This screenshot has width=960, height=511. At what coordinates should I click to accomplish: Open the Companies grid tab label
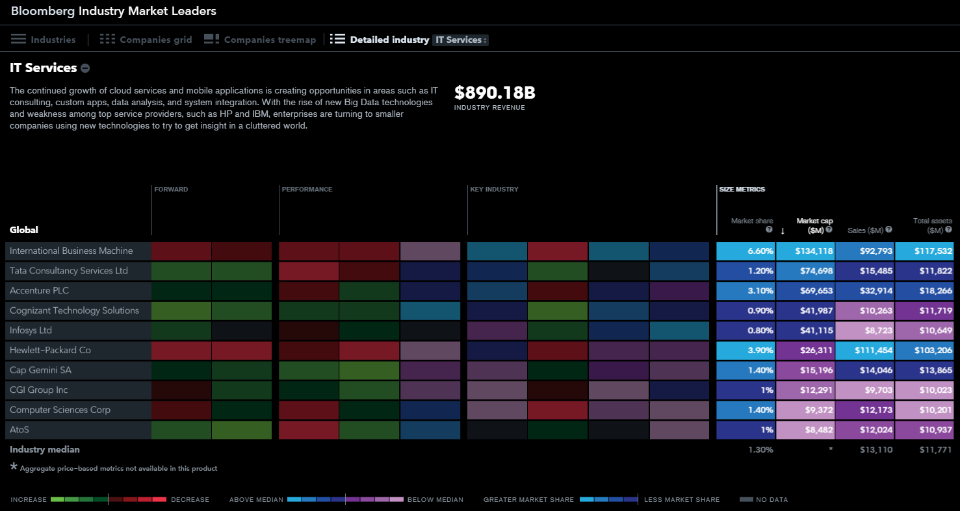[x=156, y=40]
